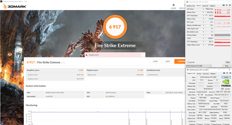Toggle the CUDA checkbox

(x=205, y=124)
